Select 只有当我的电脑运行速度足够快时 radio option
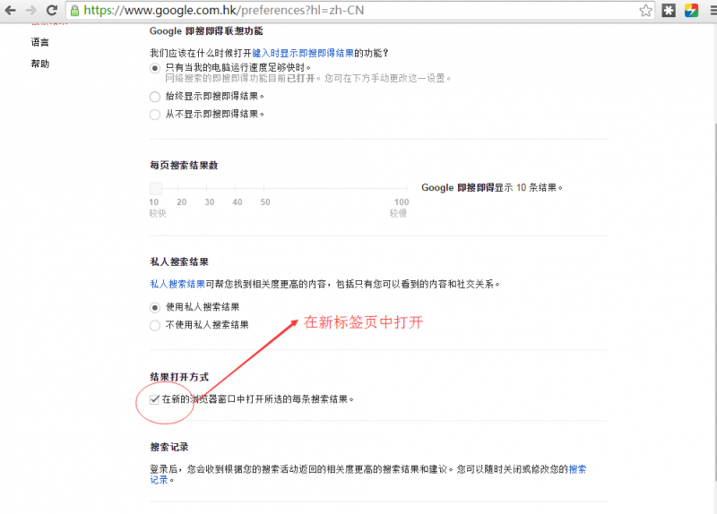 point(155,68)
